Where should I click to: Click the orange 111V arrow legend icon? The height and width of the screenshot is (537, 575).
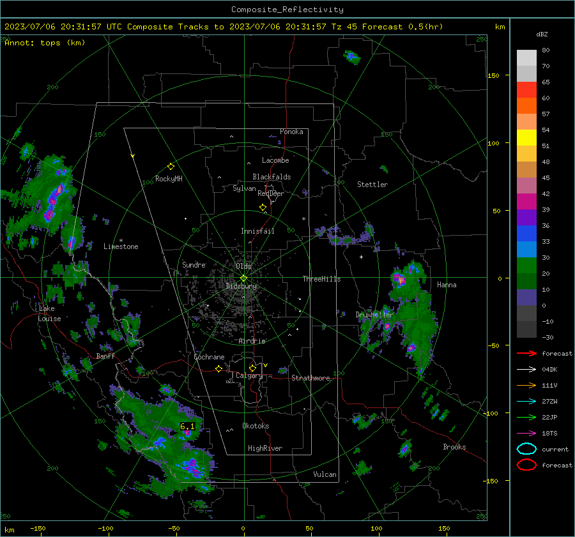coord(526,385)
